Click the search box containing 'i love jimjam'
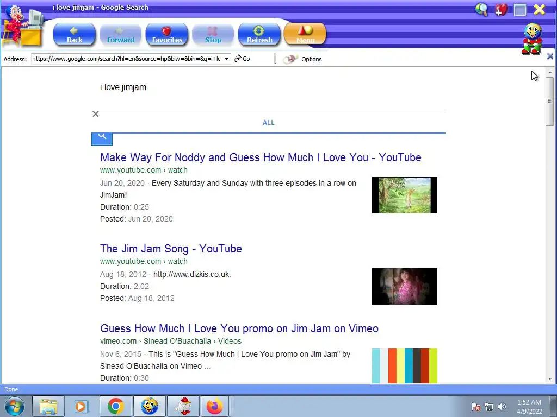Screen dimensions: 557x417 pyautogui.click(x=268, y=87)
